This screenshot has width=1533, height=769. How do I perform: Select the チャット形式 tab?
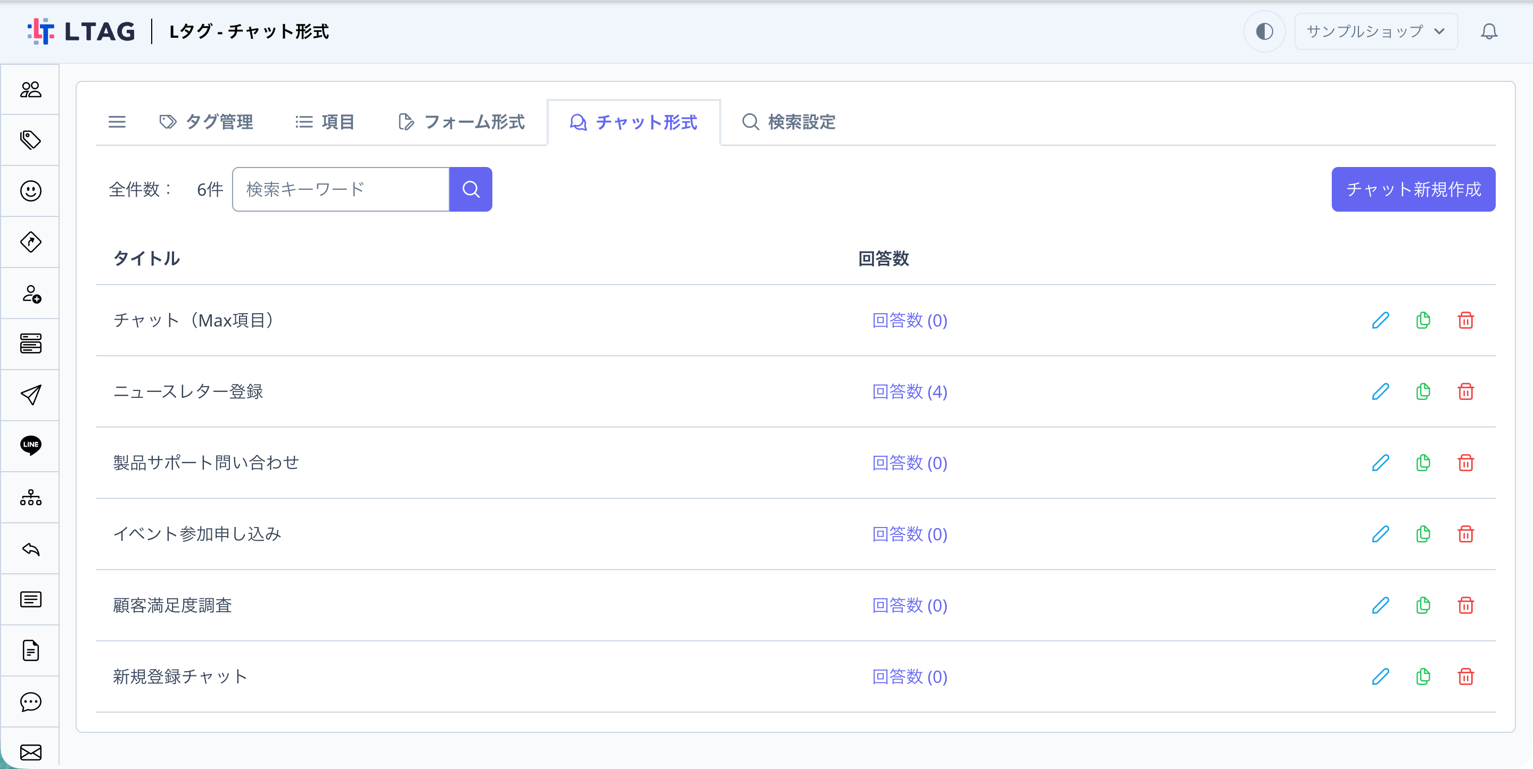click(x=634, y=122)
